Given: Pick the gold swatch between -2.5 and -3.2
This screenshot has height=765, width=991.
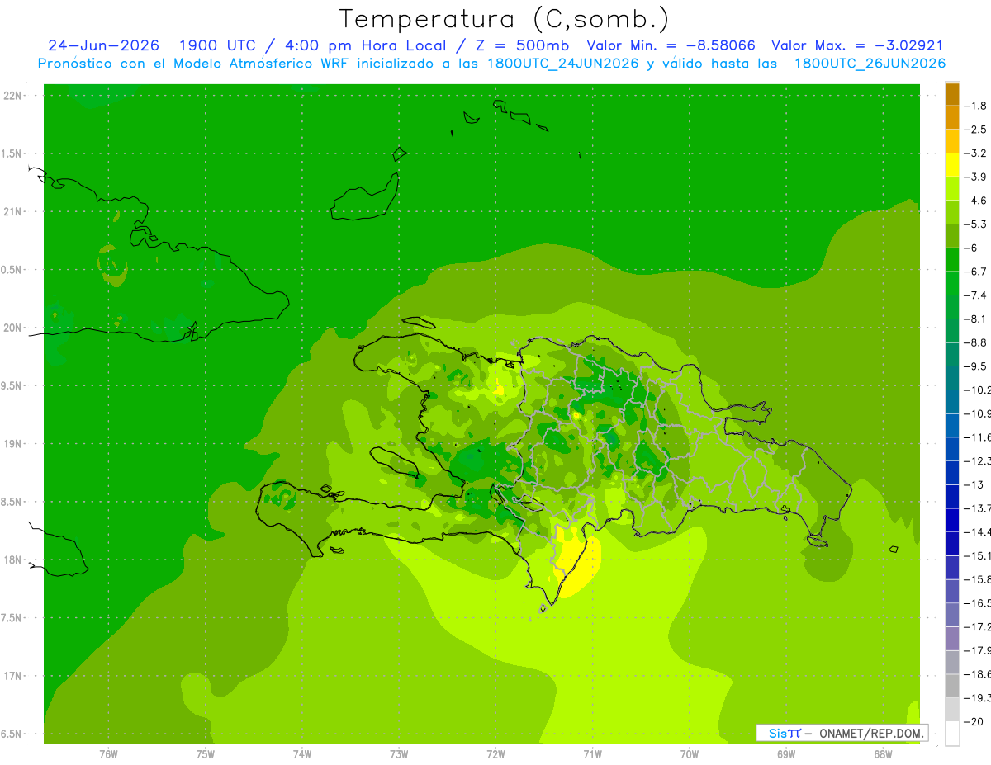Looking at the screenshot, I should click(x=952, y=141).
